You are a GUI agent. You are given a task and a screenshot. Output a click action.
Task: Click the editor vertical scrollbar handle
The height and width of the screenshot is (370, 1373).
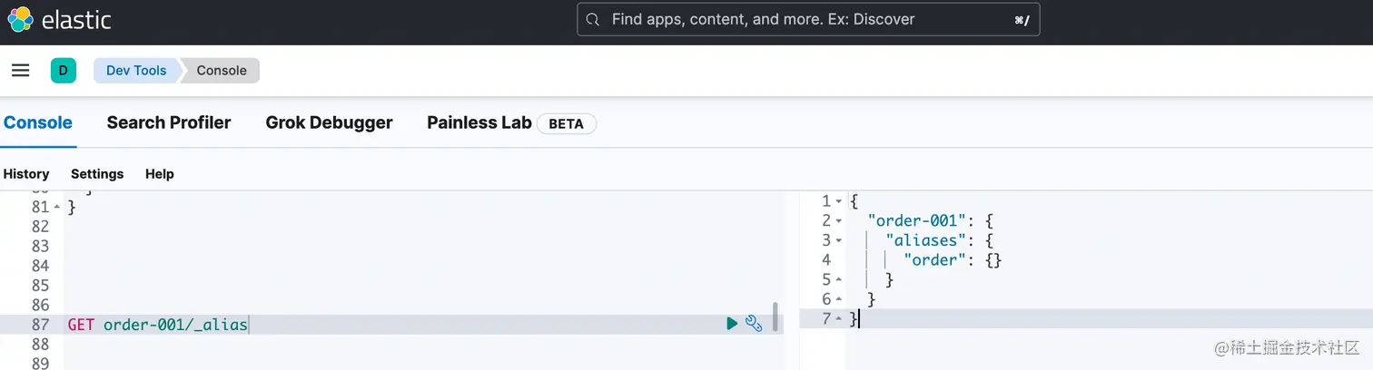click(775, 316)
